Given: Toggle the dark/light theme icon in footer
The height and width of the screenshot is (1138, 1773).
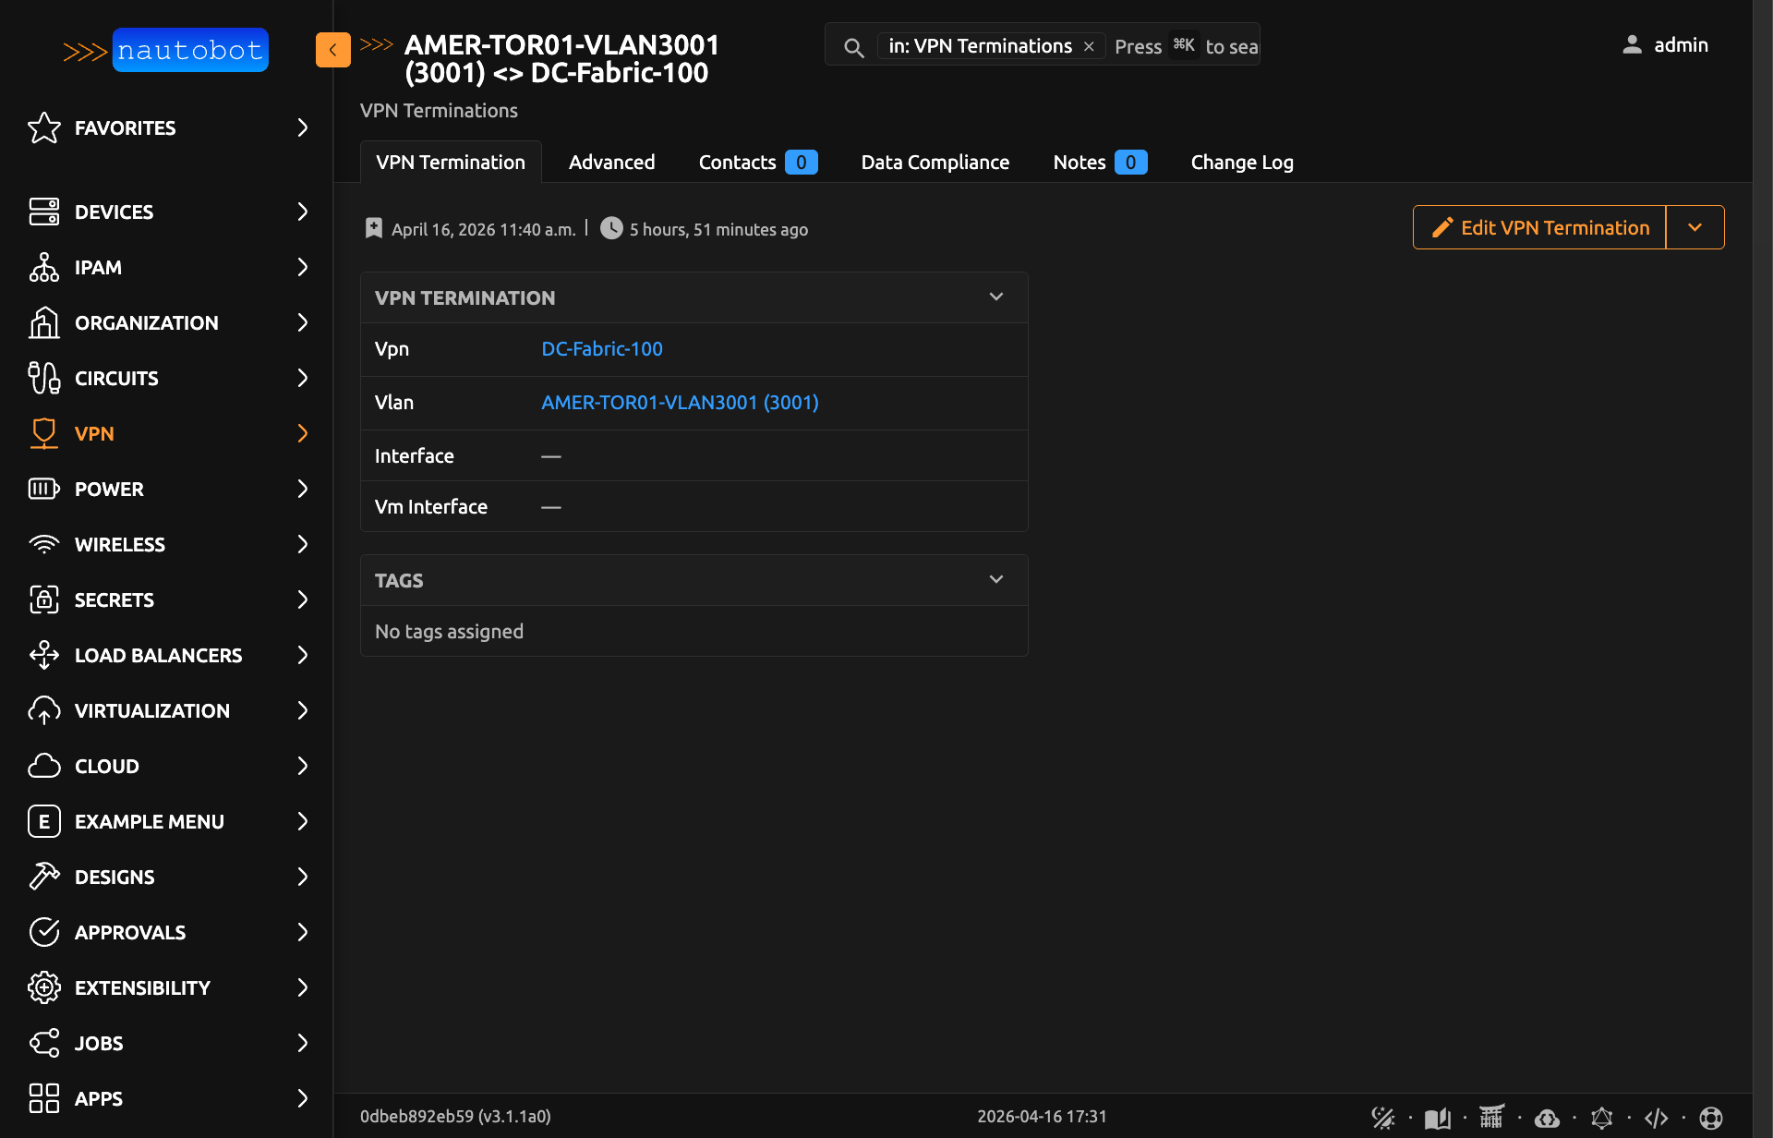Looking at the screenshot, I should 1382,1118.
